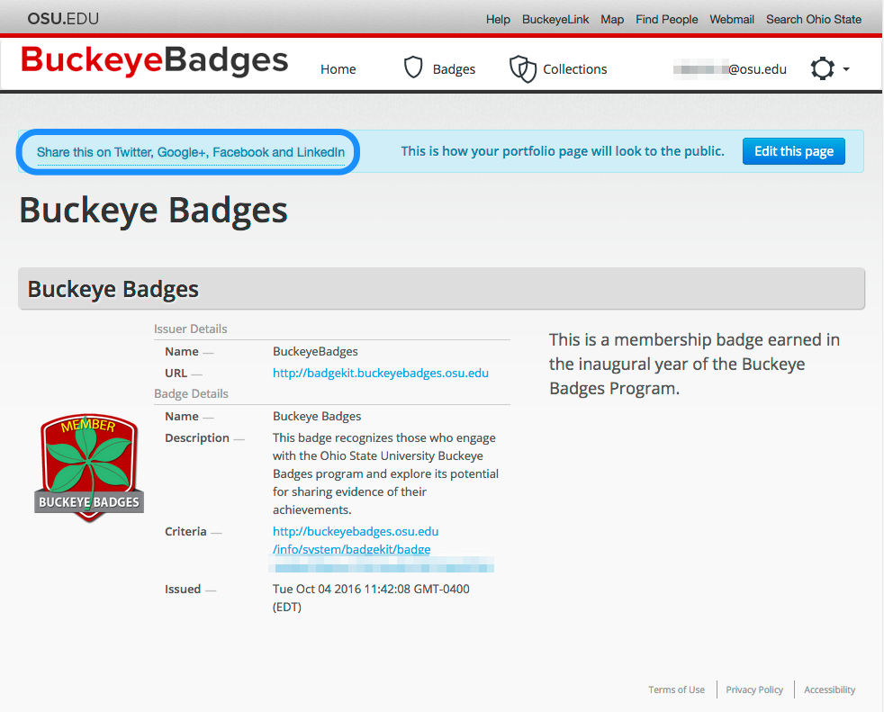Select the issuer name 'BuckeyeBadges' value

[315, 352]
